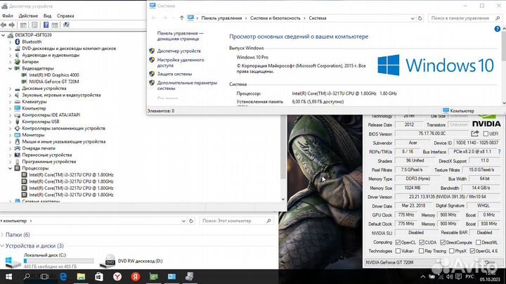Click the Поиск в панели управления search field
Viewport: 506px width, 284px height.
click(465, 18)
